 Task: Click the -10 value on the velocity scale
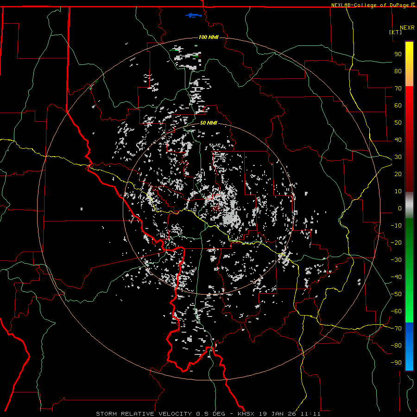[396, 226]
